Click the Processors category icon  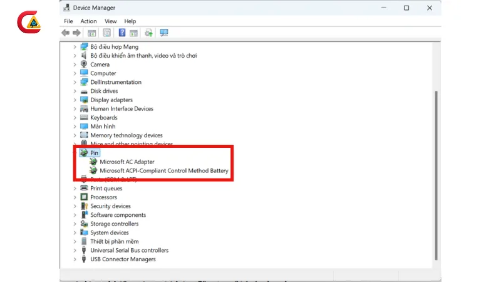84,197
